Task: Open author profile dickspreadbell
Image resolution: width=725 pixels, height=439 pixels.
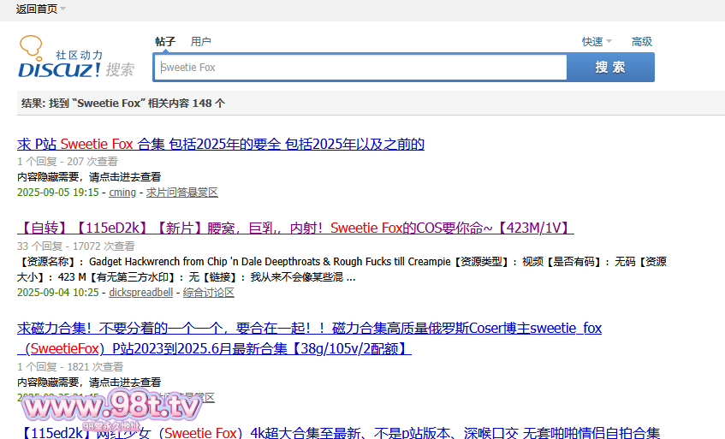Action: pos(140,293)
